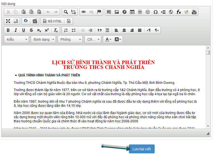213x155 pixels.
Task: Click the video clapperboard icon
Action: coord(35,21)
